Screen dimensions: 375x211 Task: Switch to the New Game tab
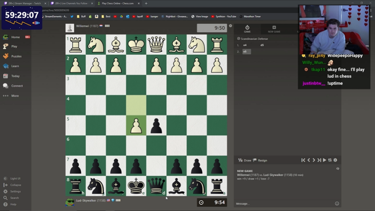pos(274,29)
